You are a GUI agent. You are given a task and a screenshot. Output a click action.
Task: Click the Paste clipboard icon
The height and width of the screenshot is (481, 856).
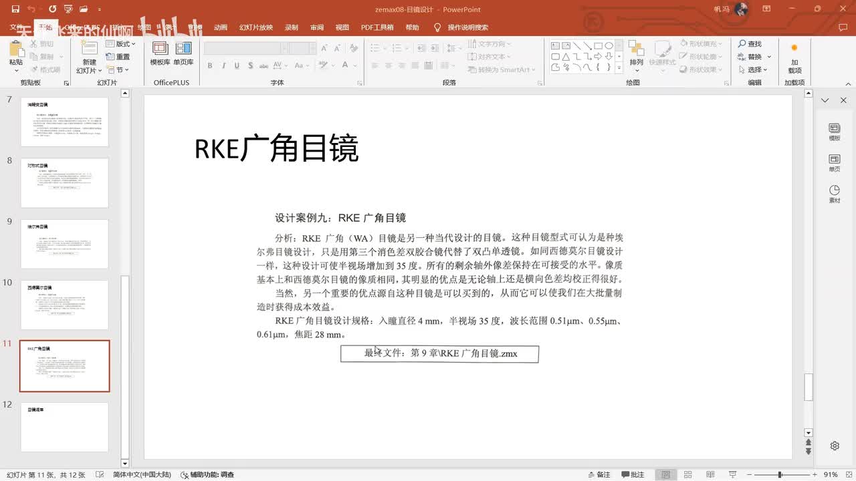(x=16, y=49)
